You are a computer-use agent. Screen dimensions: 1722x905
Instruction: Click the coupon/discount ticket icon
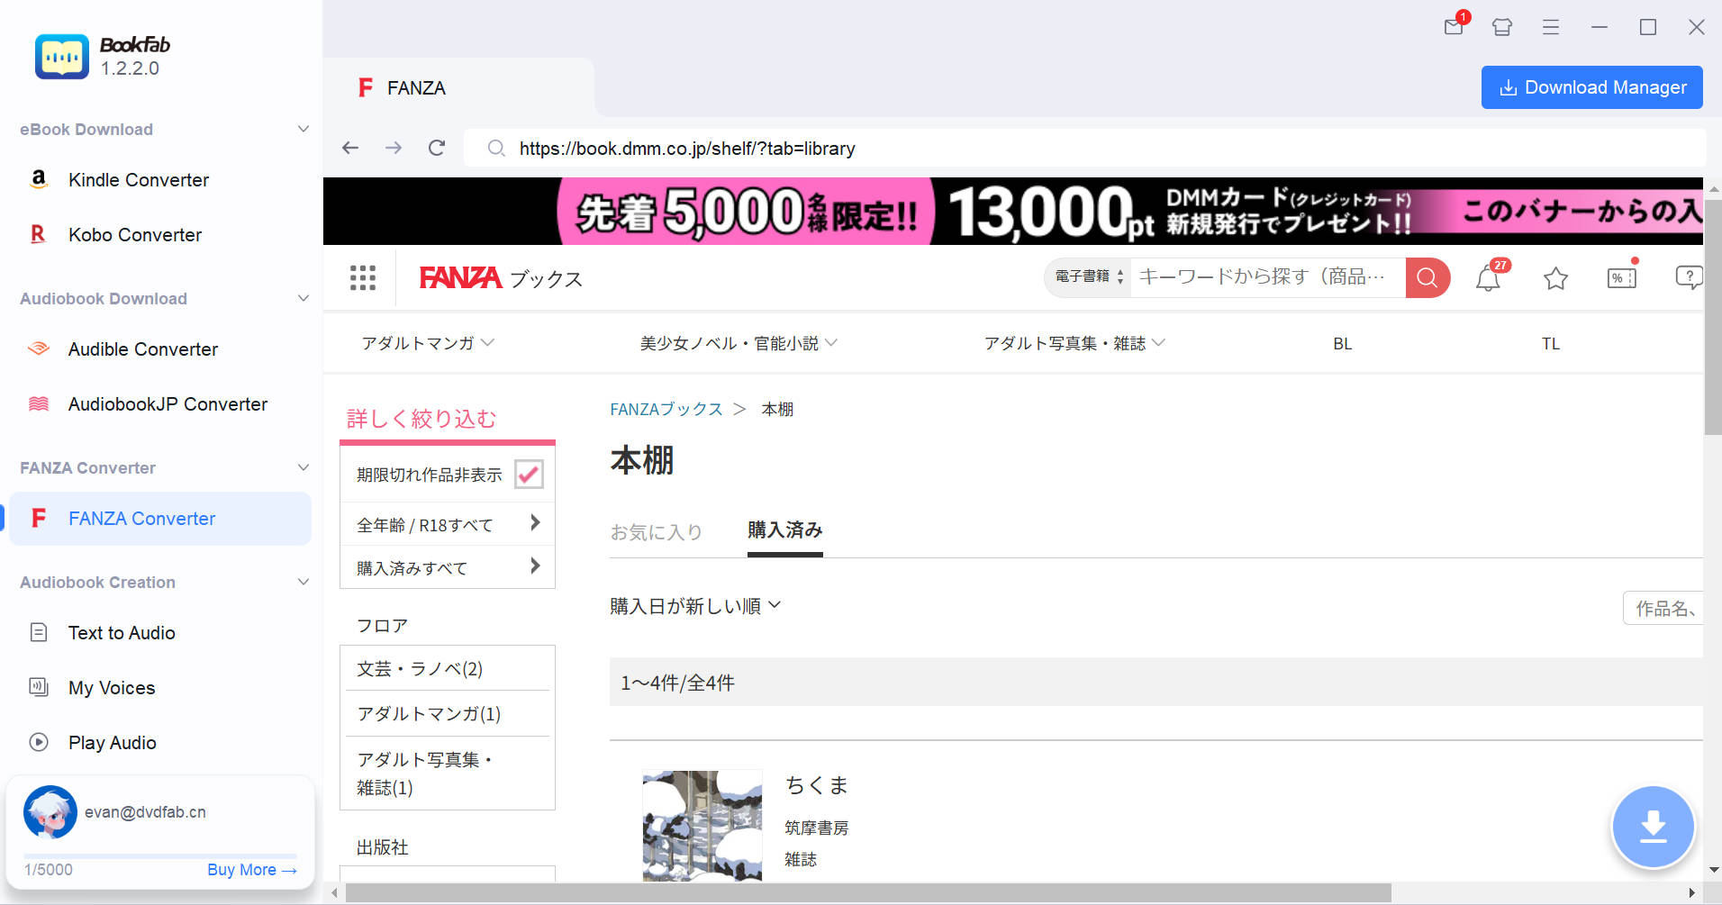click(x=1621, y=278)
